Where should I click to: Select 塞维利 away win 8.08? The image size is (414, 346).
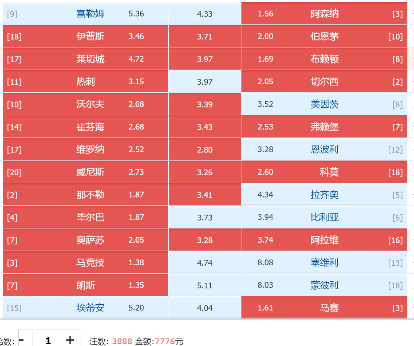click(324, 263)
